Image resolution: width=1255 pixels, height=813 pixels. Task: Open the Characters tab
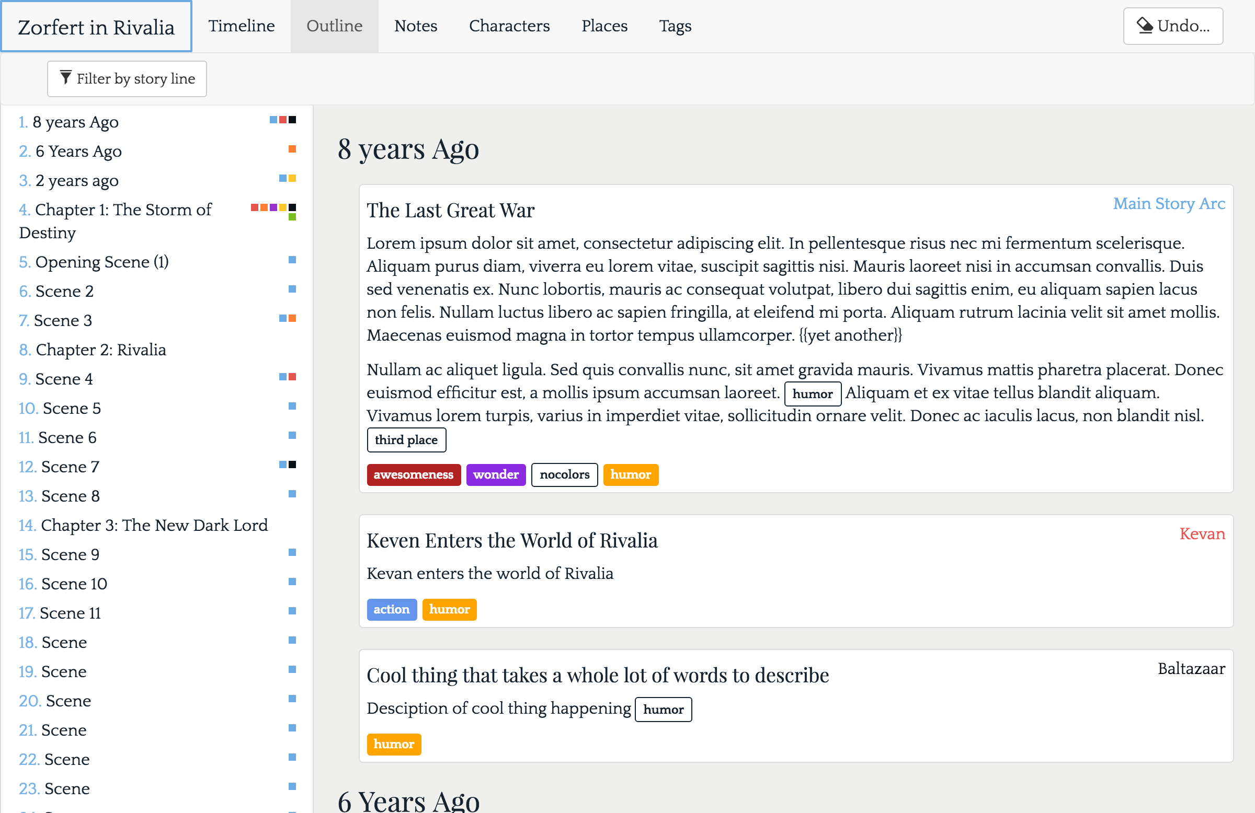[x=509, y=26]
